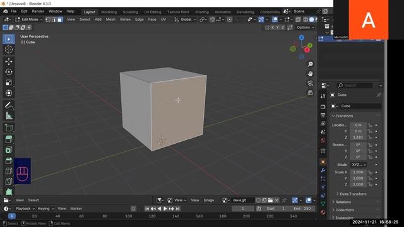Click the End 250 frame field
Image resolution: width=404 pixels, height=227 pixels.
[x=302, y=209]
